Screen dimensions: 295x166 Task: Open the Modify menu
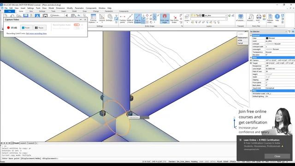(x=70, y=8)
